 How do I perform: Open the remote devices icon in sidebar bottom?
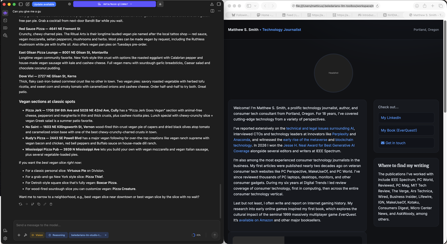[x=5, y=231]
